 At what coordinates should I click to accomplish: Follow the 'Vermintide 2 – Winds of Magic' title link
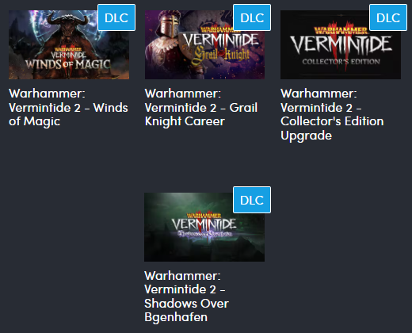coord(68,108)
